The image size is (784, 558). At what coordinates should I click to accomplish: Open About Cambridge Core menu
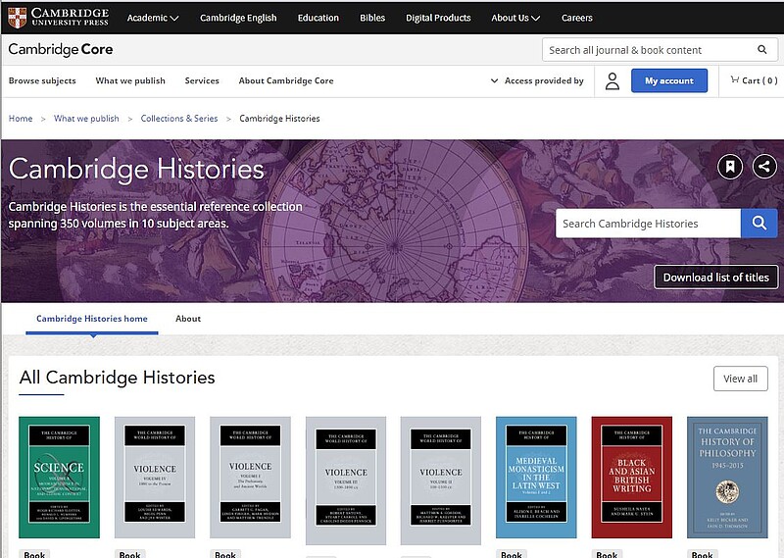pos(286,80)
